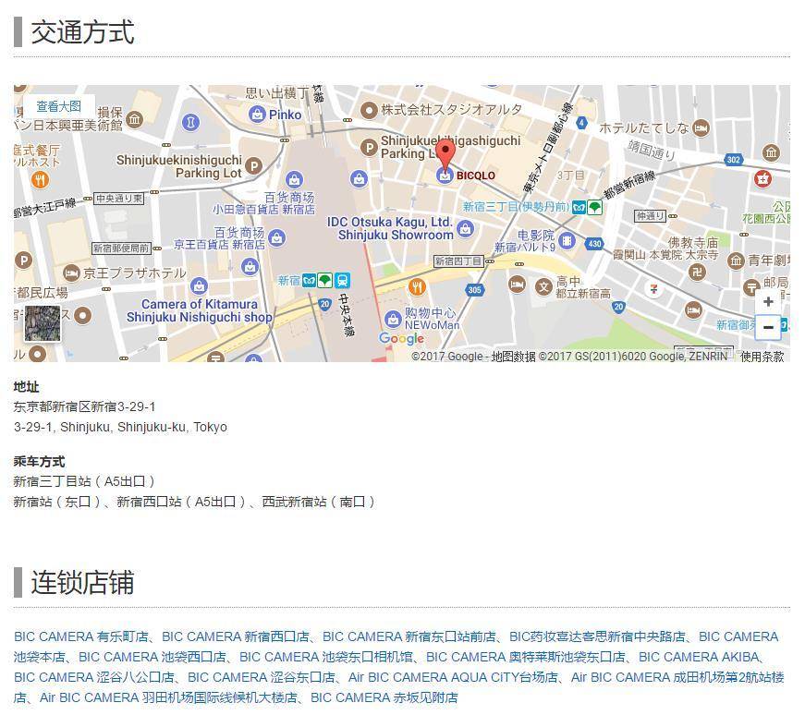The image size is (805, 715).
Task: Select the orange restaurant icon near 洋式餐厅
Action: pos(40,179)
